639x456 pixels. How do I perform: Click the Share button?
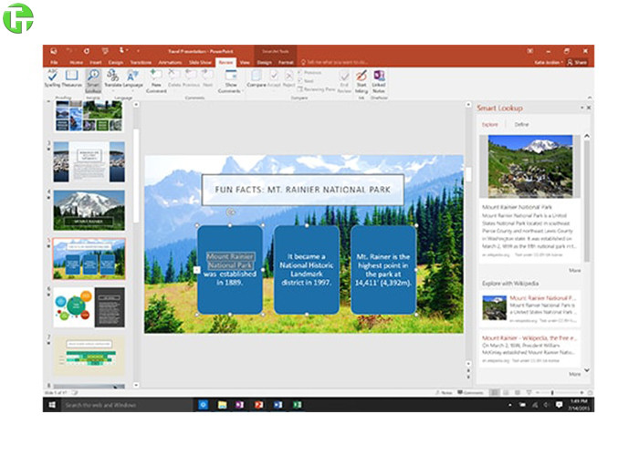coord(577,62)
